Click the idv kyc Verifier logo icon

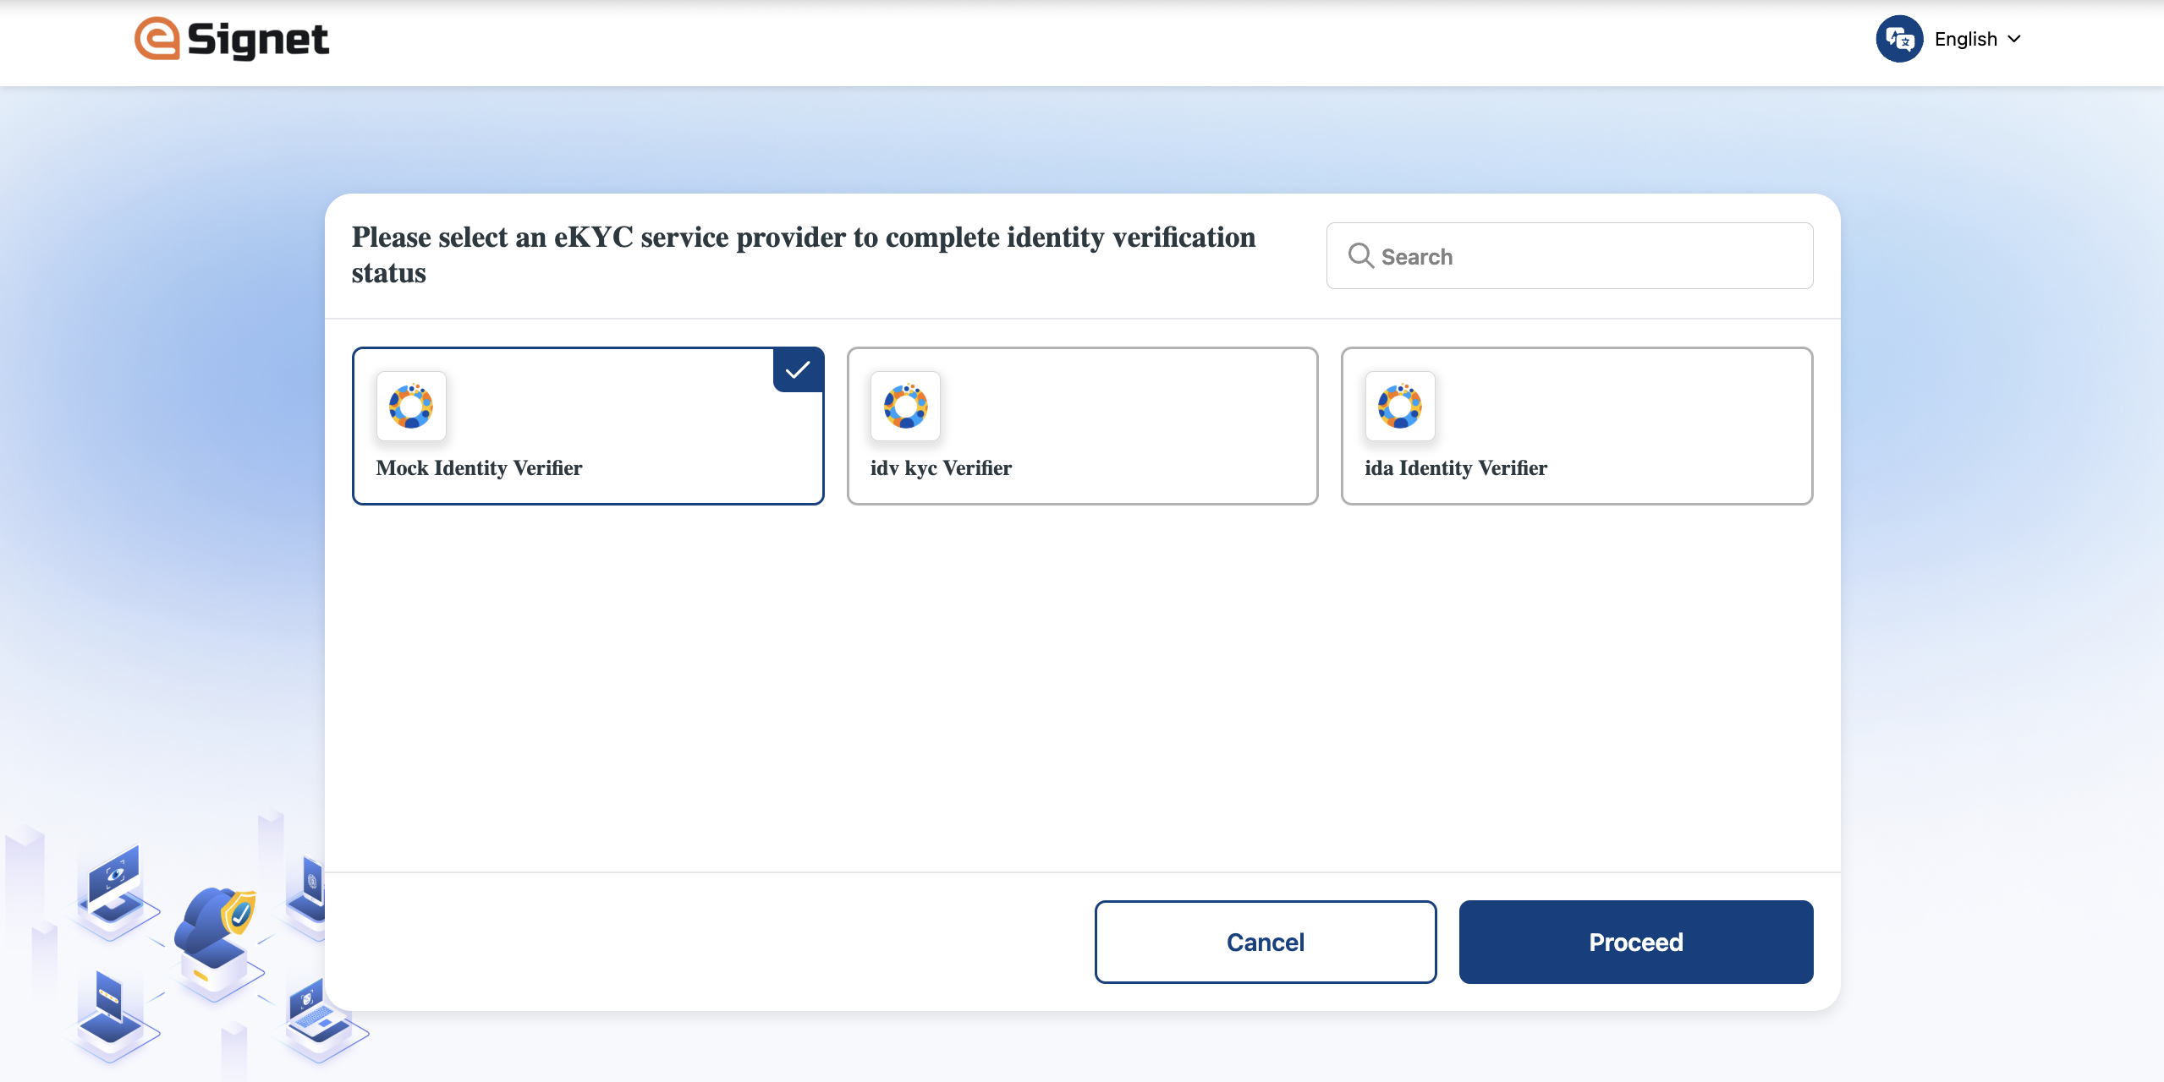point(905,407)
